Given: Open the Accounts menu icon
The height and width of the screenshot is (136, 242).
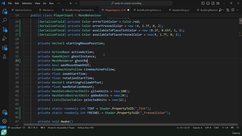Looking at the screenshot, I should [x=5, y=112].
